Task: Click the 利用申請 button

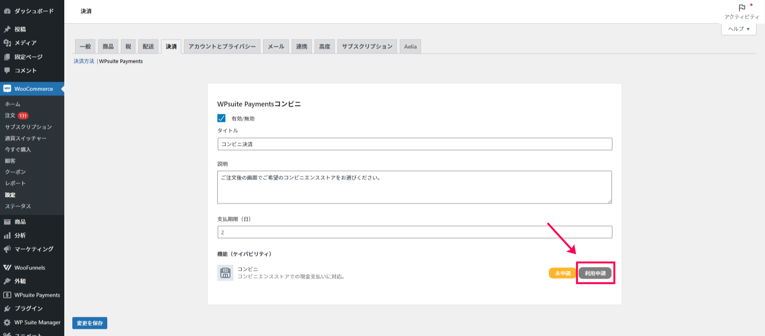Action: click(x=595, y=273)
